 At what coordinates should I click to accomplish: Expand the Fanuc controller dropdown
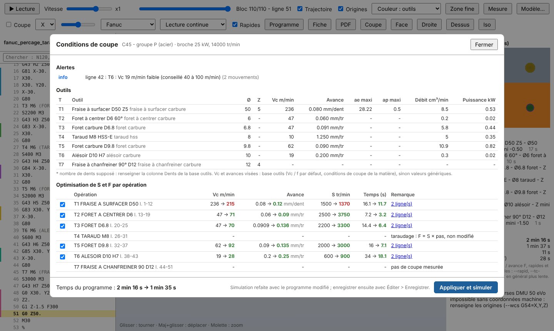128,25
